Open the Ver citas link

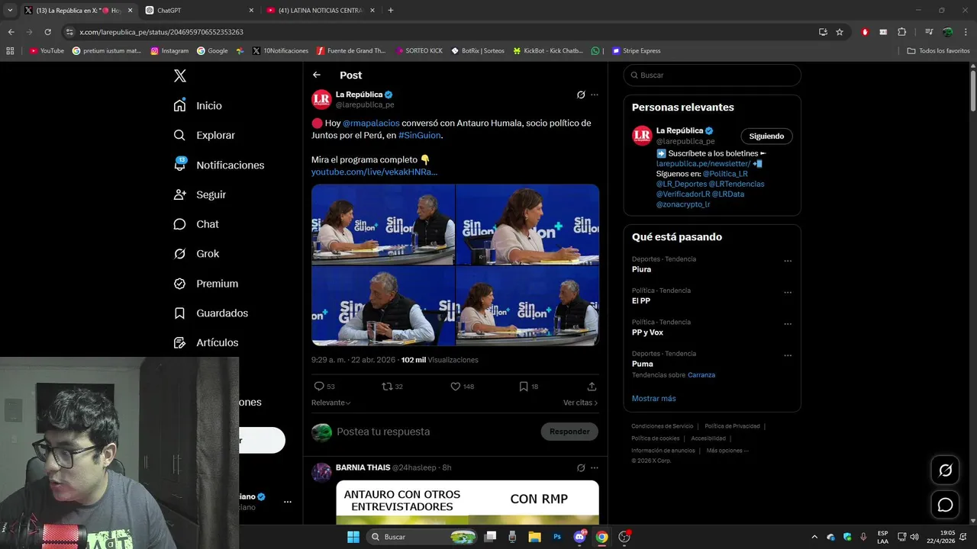(580, 403)
